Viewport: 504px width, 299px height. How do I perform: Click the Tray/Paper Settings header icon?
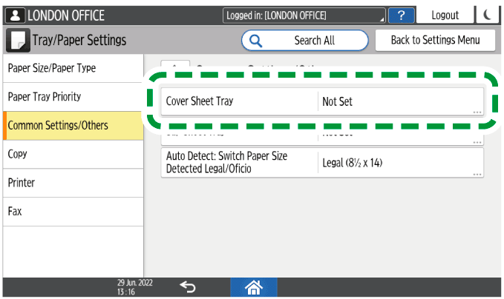[16, 40]
